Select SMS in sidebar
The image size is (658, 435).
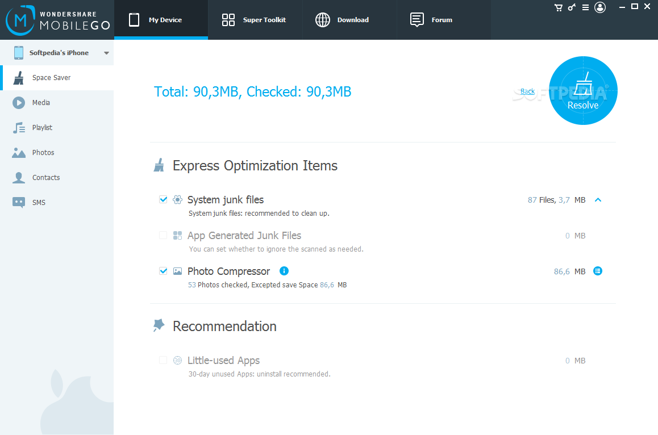57,203
